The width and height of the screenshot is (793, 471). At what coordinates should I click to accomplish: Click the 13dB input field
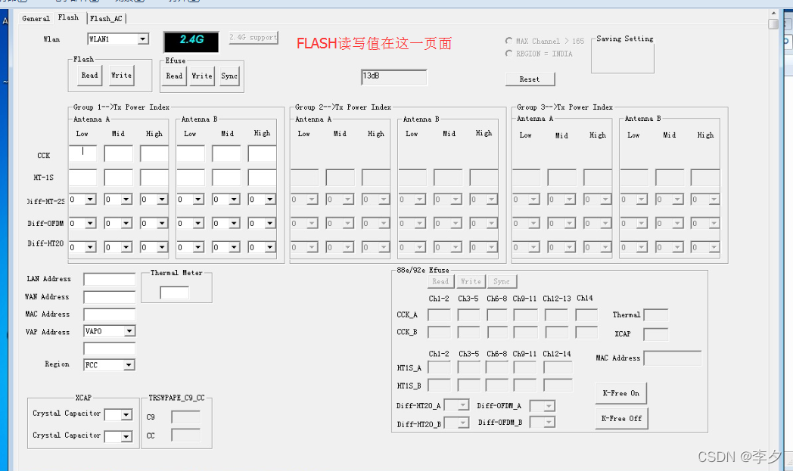(x=394, y=77)
